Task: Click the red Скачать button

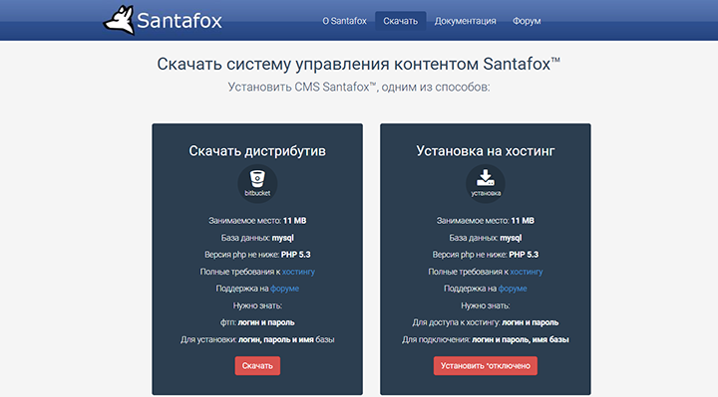Action: 257,365
